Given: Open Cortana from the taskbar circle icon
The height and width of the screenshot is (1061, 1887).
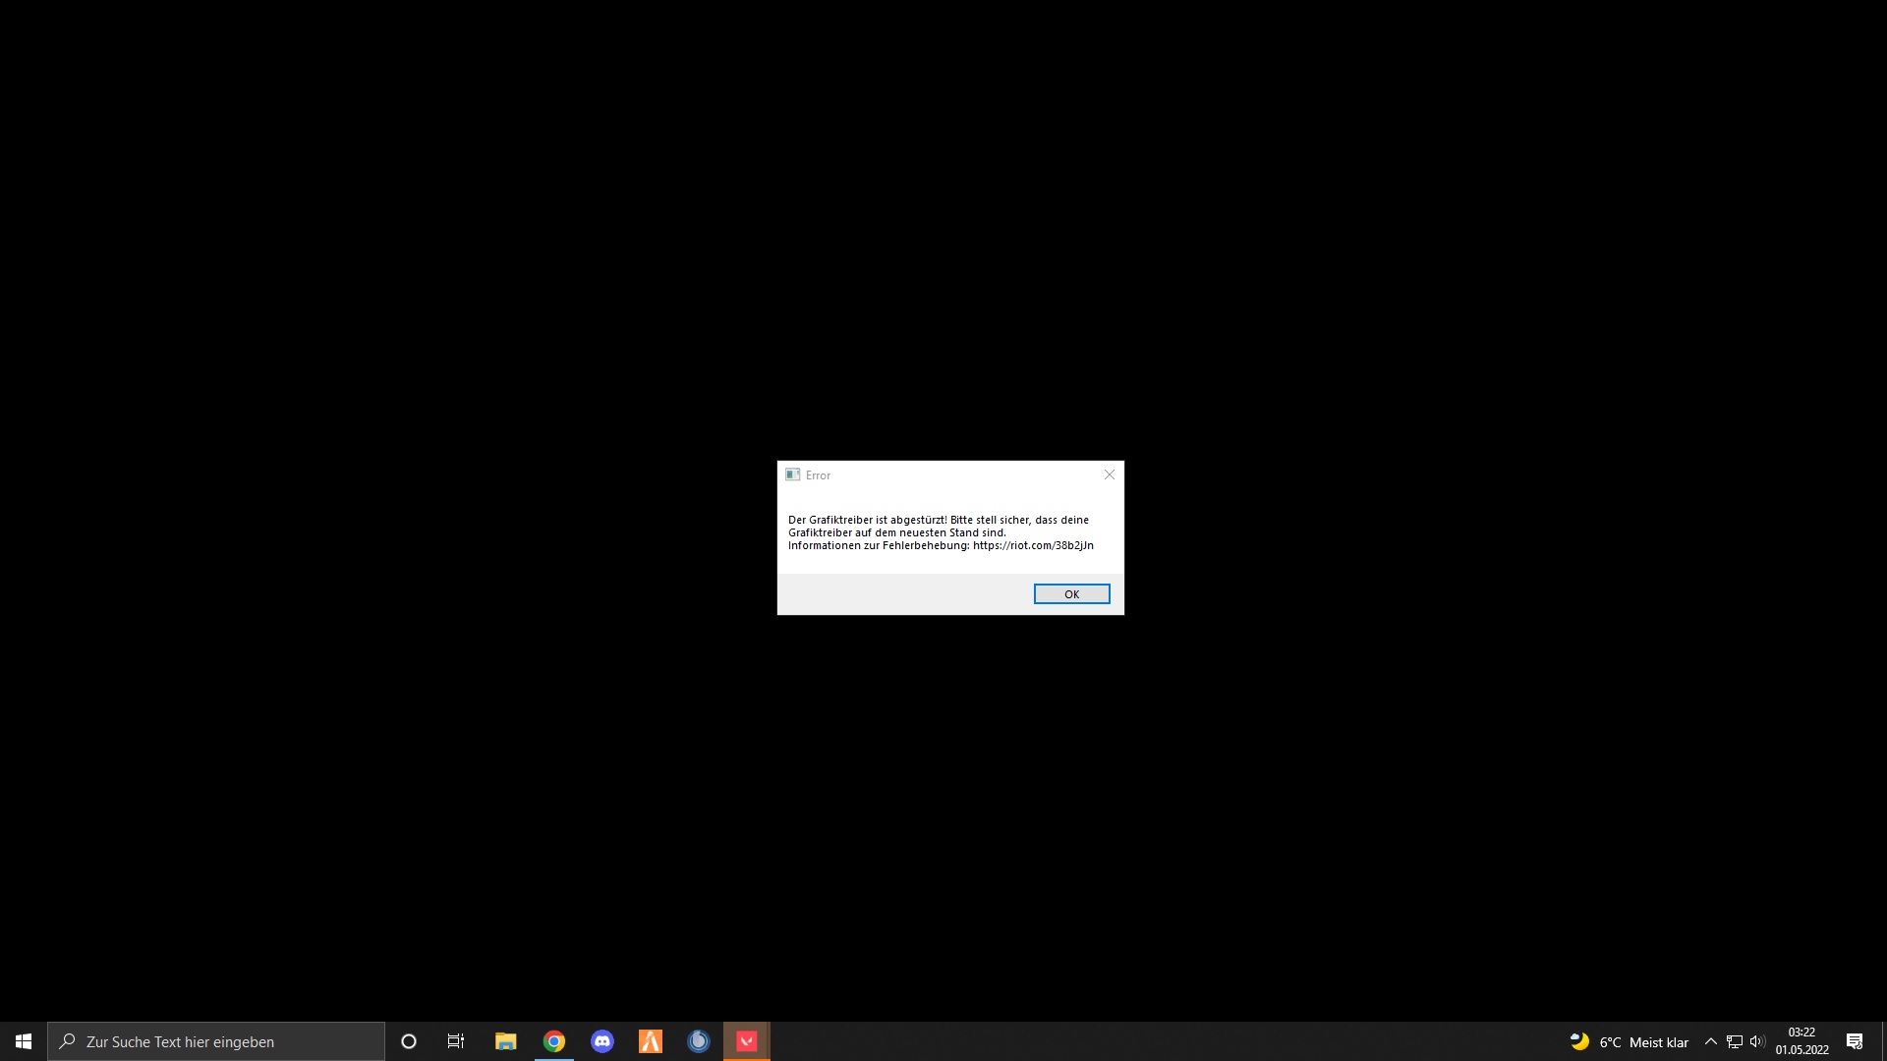Looking at the screenshot, I should 409,1041.
